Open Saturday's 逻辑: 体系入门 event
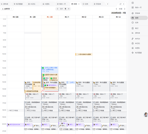Image resolution: width=148 pixels, height=134 pixels. (x=118, y=96)
